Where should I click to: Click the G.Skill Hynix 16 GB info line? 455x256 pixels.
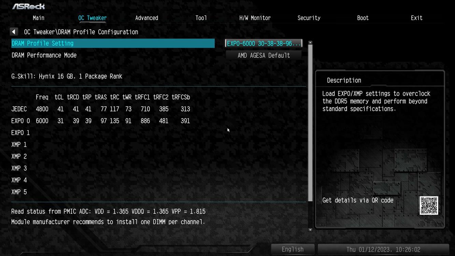[x=67, y=76]
